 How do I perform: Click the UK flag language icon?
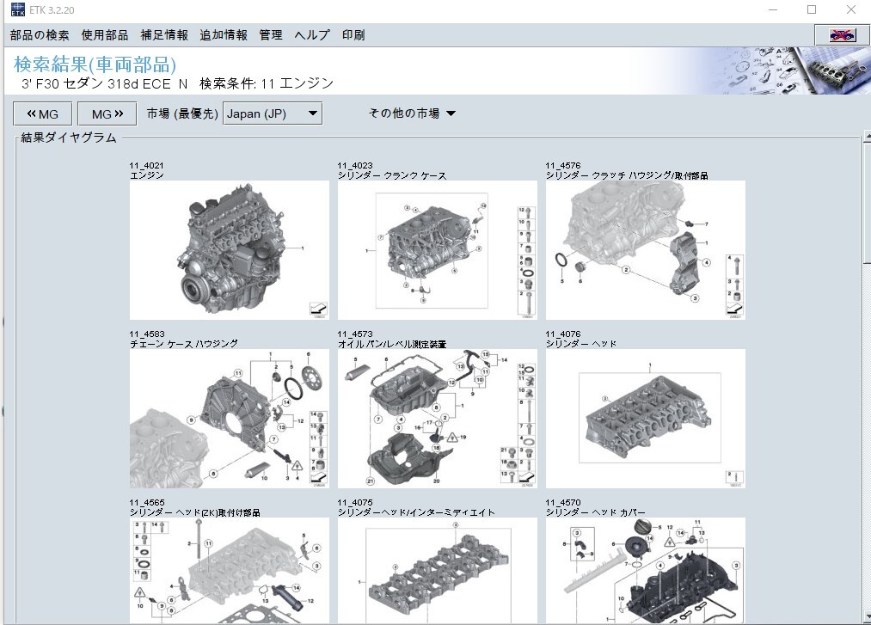[x=839, y=34]
